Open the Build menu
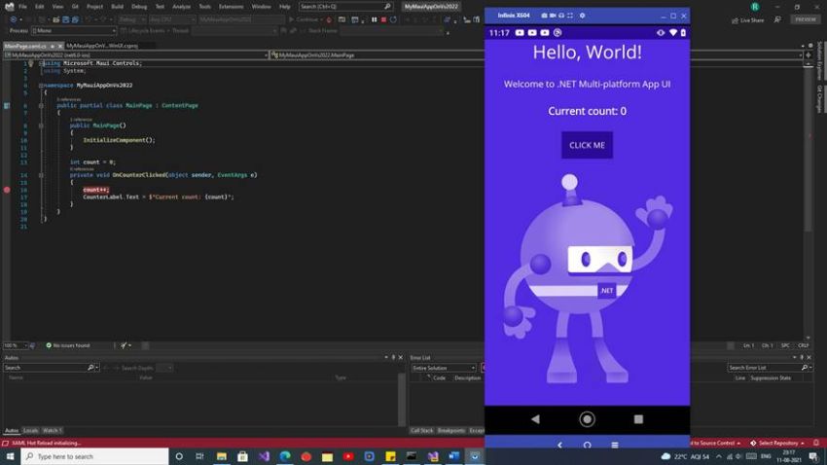Image resolution: width=827 pixels, height=465 pixels. pos(117,7)
